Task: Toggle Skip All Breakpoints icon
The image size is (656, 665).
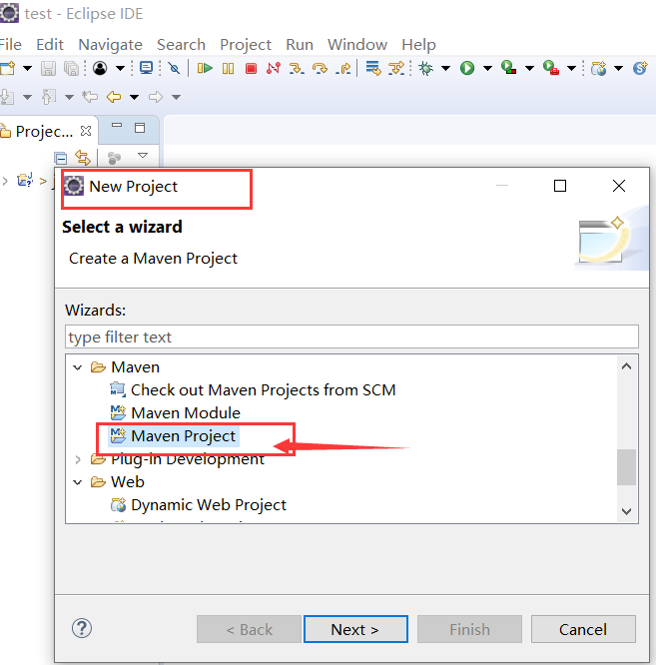Action: (174, 68)
